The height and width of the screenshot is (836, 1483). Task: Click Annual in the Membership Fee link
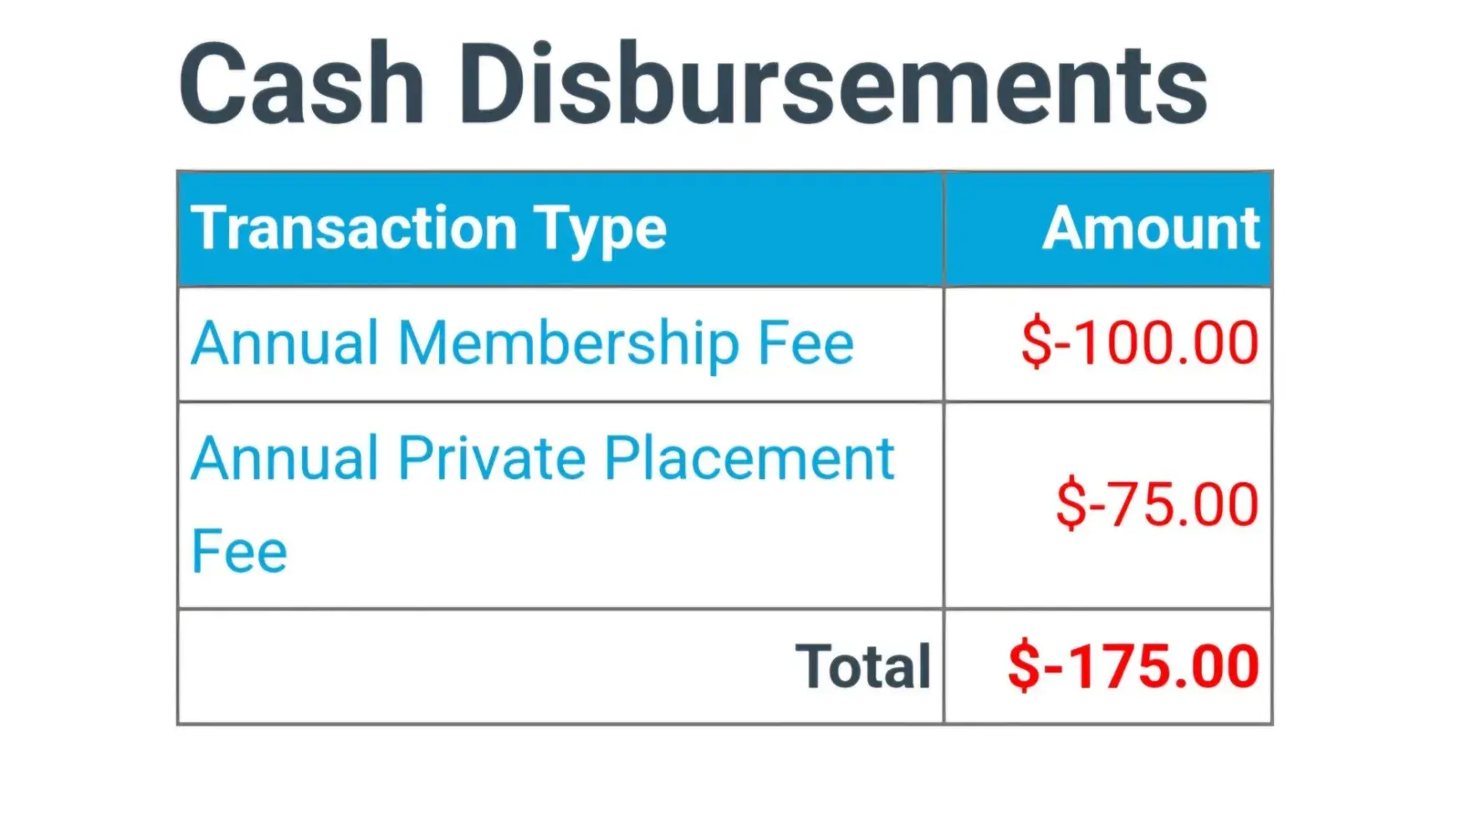pos(284,344)
